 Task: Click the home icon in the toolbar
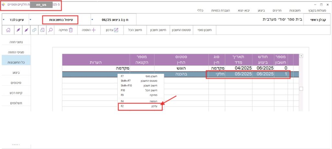(x=8, y=30)
